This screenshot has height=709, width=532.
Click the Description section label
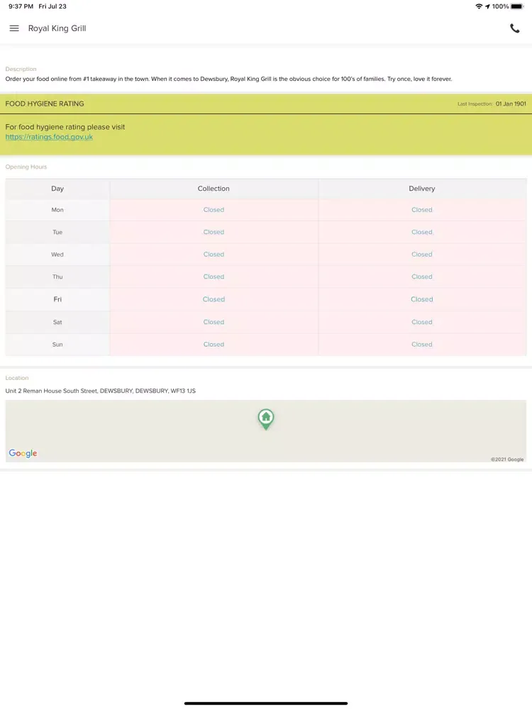[21, 69]
